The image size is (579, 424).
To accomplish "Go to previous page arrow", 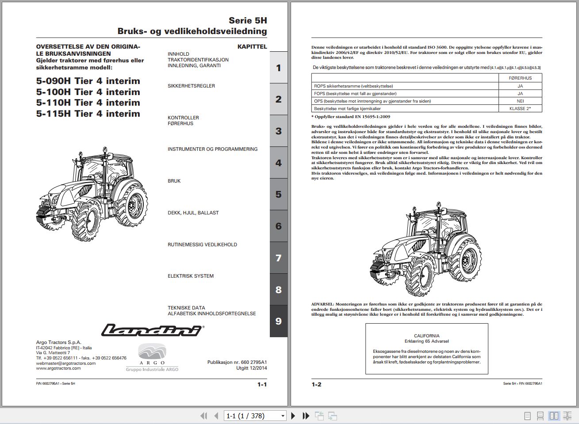I will tap(216, 416).
